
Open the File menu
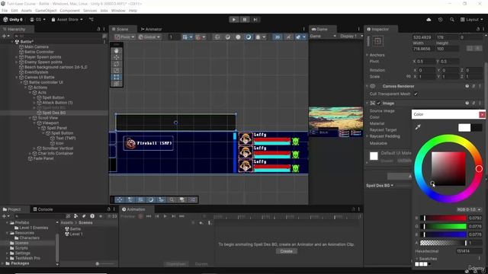pos(5,11)
